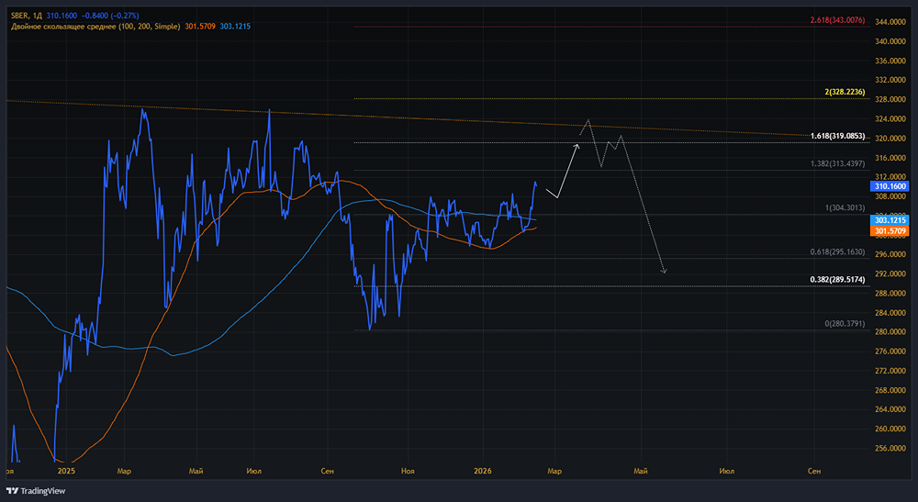Click the Ноя time axis label
This screenshot has width=918, height=502.
tap(409, 471)
